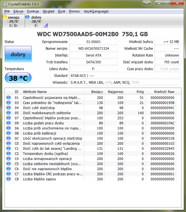Click the CrystalDiskInfo title bar icon

[5, 4]
